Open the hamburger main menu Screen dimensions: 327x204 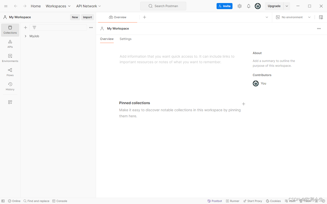(x=6, y=6)
